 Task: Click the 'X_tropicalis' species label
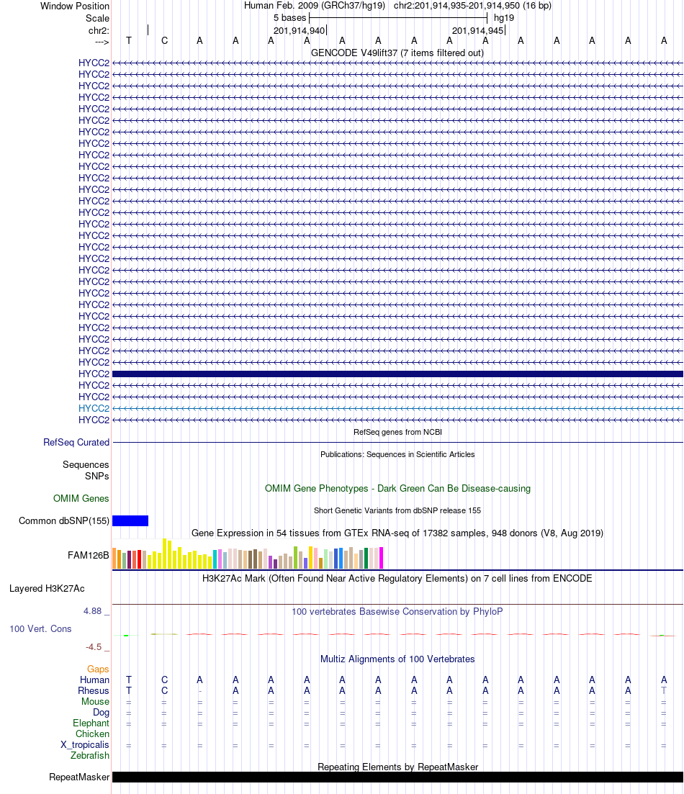point(85,744)
